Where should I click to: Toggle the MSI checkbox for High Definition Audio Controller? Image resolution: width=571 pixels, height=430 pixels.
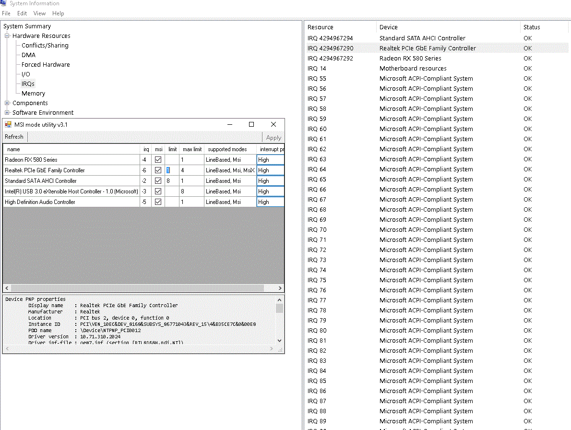(158, 202)
